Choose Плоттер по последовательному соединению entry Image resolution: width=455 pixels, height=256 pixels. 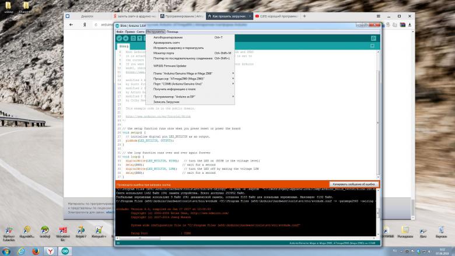190,58
